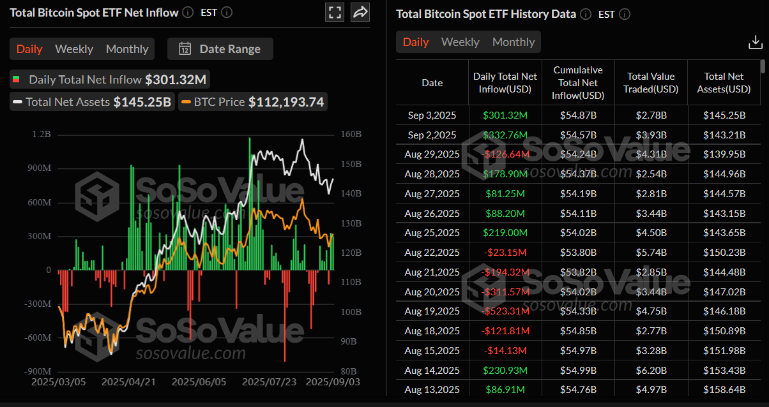Click the -$523.31M daily outflow cell
Viewport: 769px width, 407px height.
click(x=505, y=311)
